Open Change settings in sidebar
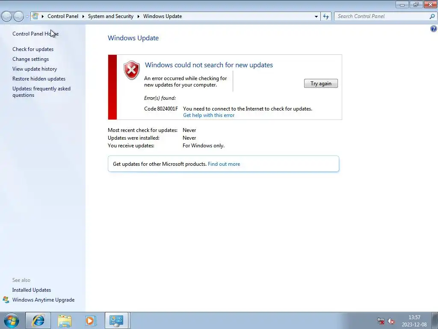 (x=30, y=59)
